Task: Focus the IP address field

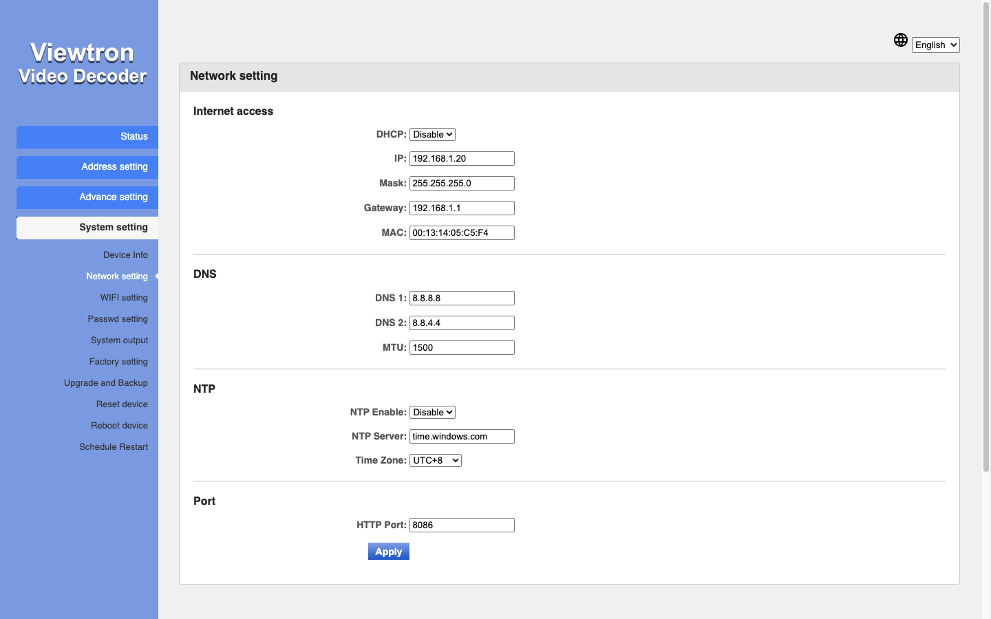Action: pyautogui.click(x=462, y=158)
